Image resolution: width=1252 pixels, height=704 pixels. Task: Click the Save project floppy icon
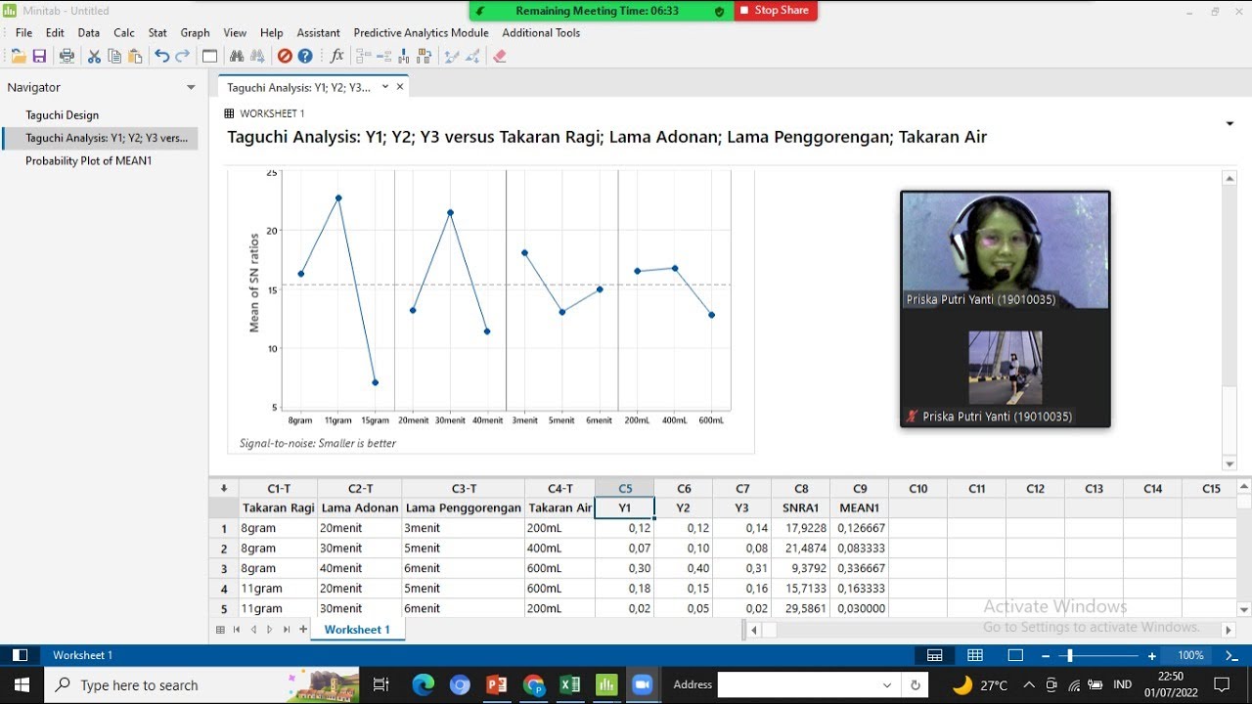(40, 57)
